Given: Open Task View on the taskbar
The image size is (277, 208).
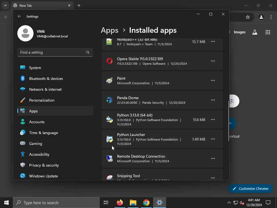Looking at the screenshot, I should (106, 203).
